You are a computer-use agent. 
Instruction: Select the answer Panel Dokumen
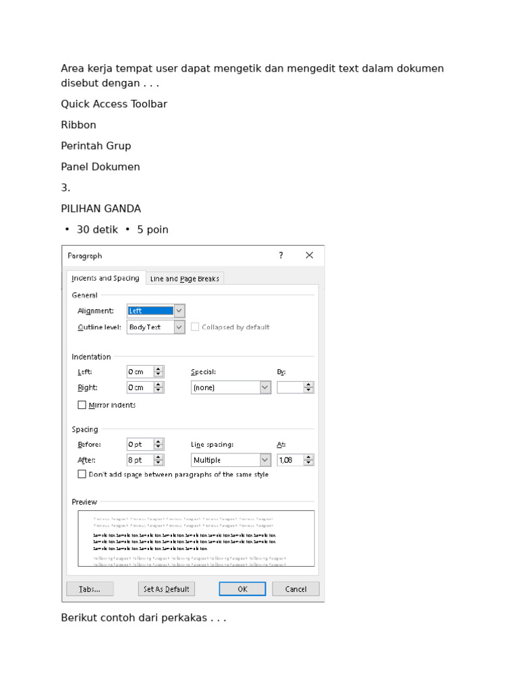coord(100,167)
